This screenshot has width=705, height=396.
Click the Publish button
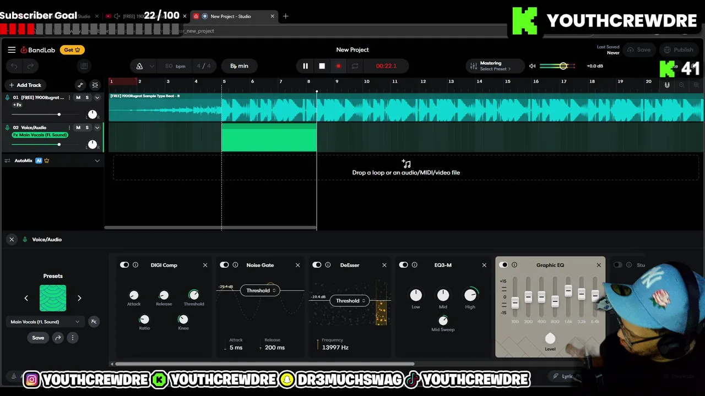click(679, 50)
